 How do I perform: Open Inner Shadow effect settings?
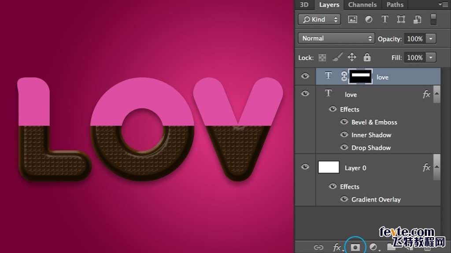(x=371, y=135)
